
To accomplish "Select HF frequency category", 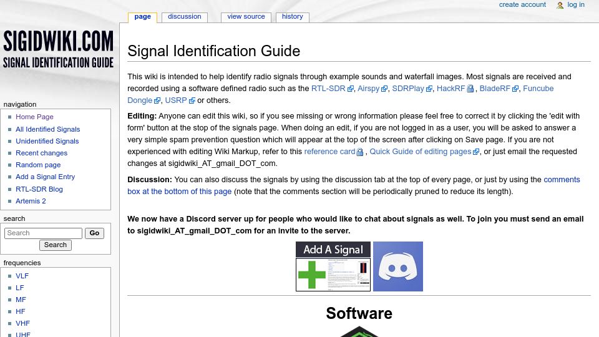I will (20, 311).
